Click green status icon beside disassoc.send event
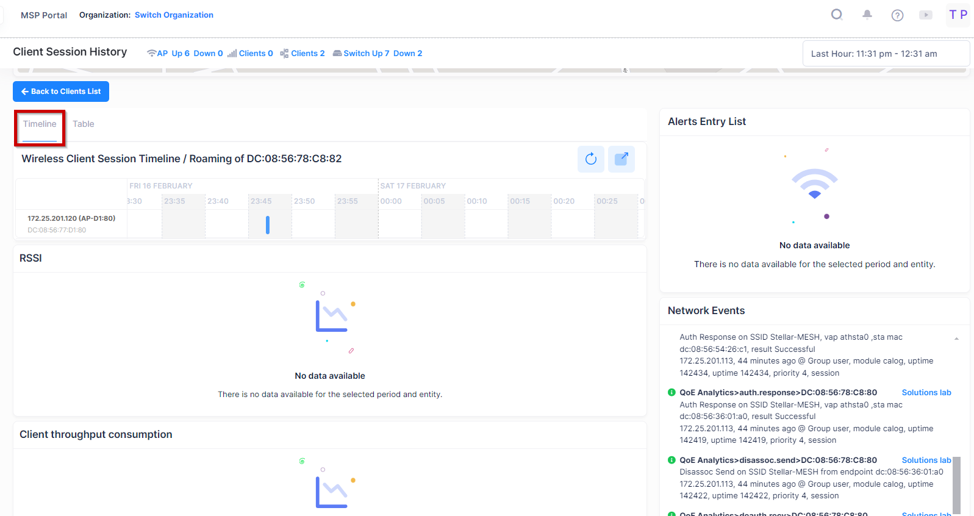The height and width of the screenshot is (516, 974). (671, 460)
